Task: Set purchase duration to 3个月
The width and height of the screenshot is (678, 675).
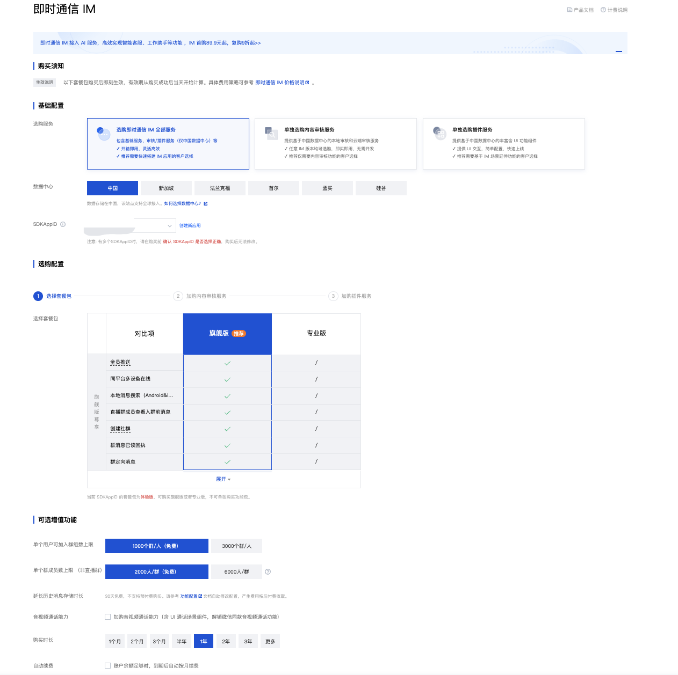Action: coord(159,642)
